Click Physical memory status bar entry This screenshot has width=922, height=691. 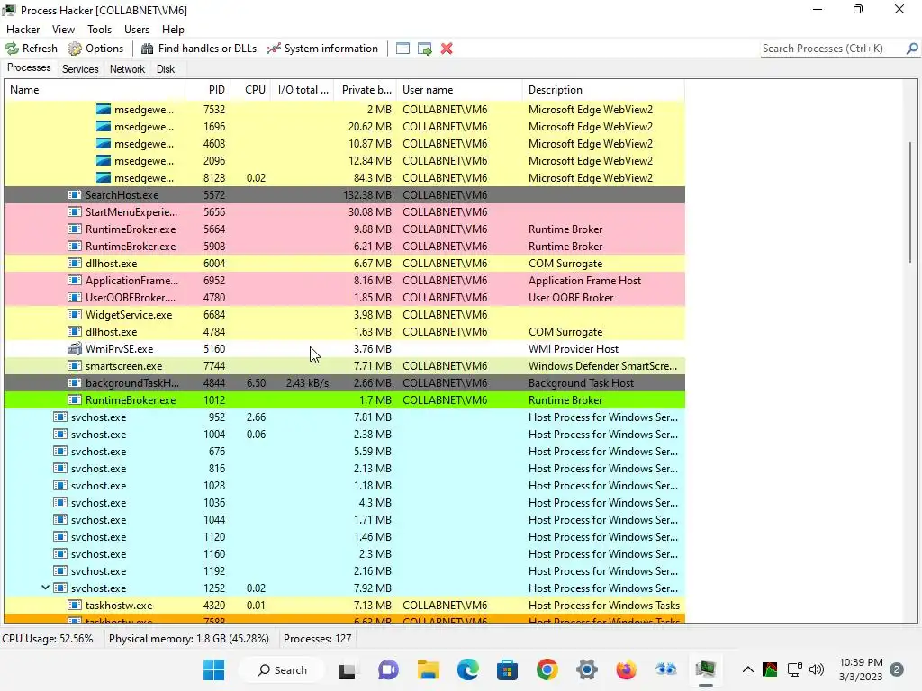189,639
